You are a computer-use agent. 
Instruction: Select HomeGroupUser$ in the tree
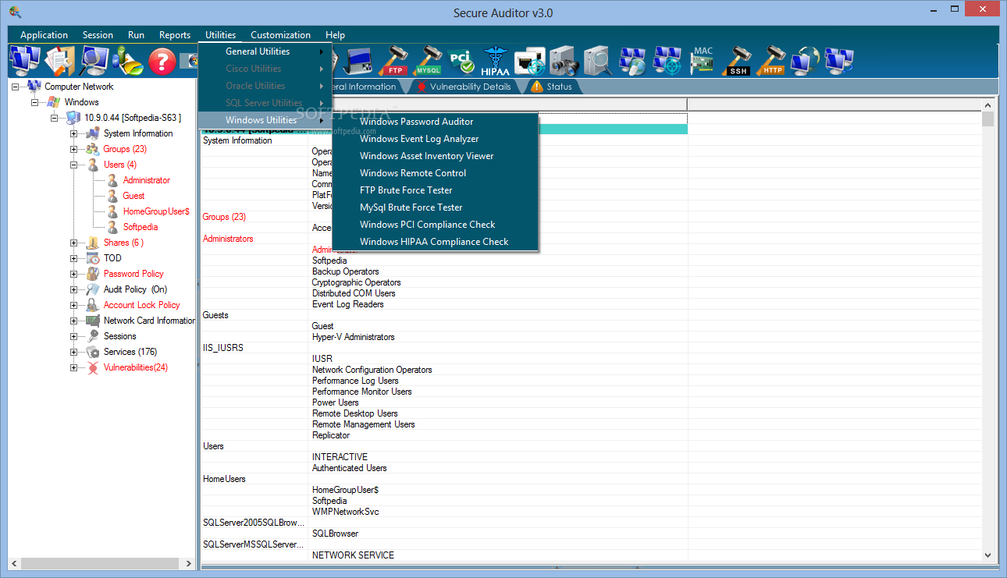[156, 211]
